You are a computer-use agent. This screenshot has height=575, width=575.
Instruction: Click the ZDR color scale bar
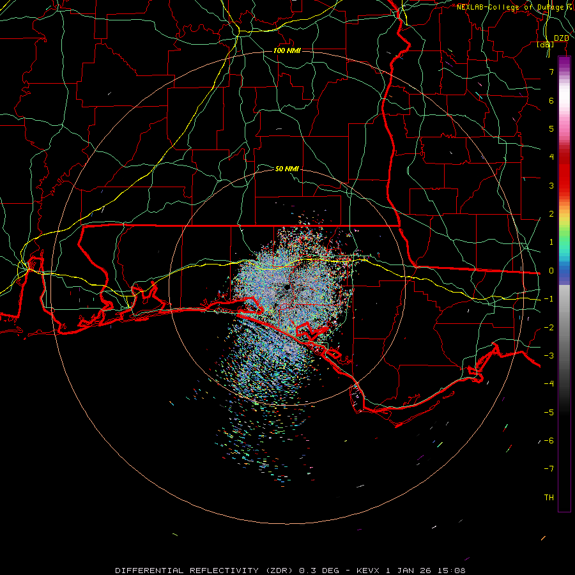564,284
